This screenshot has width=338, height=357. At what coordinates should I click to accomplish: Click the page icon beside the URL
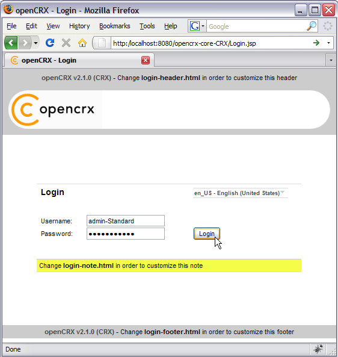tap(102, 43)
